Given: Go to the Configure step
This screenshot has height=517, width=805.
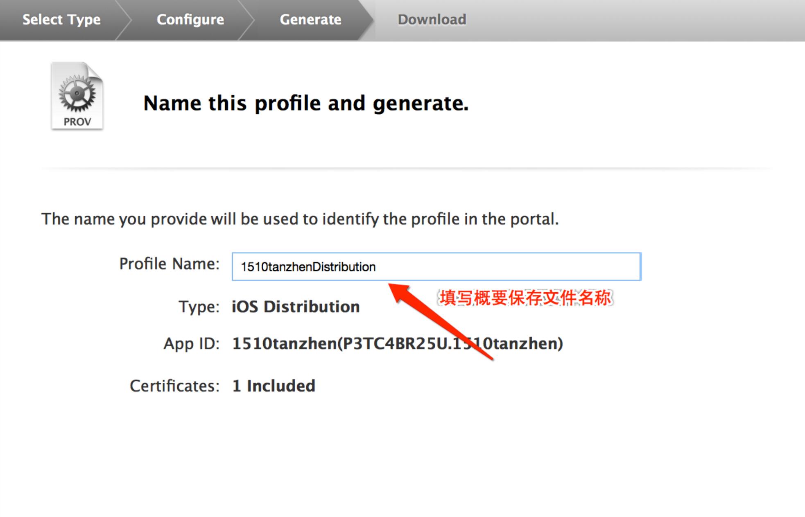Looking at the screenshot, I should point(190,20).
